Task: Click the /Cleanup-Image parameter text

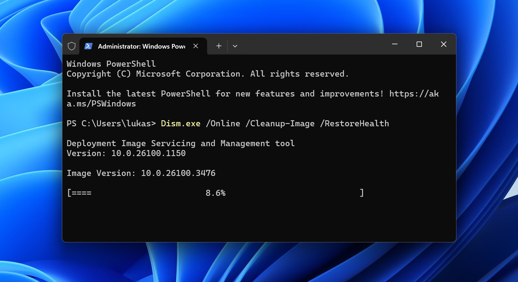Action: (280, 123)
